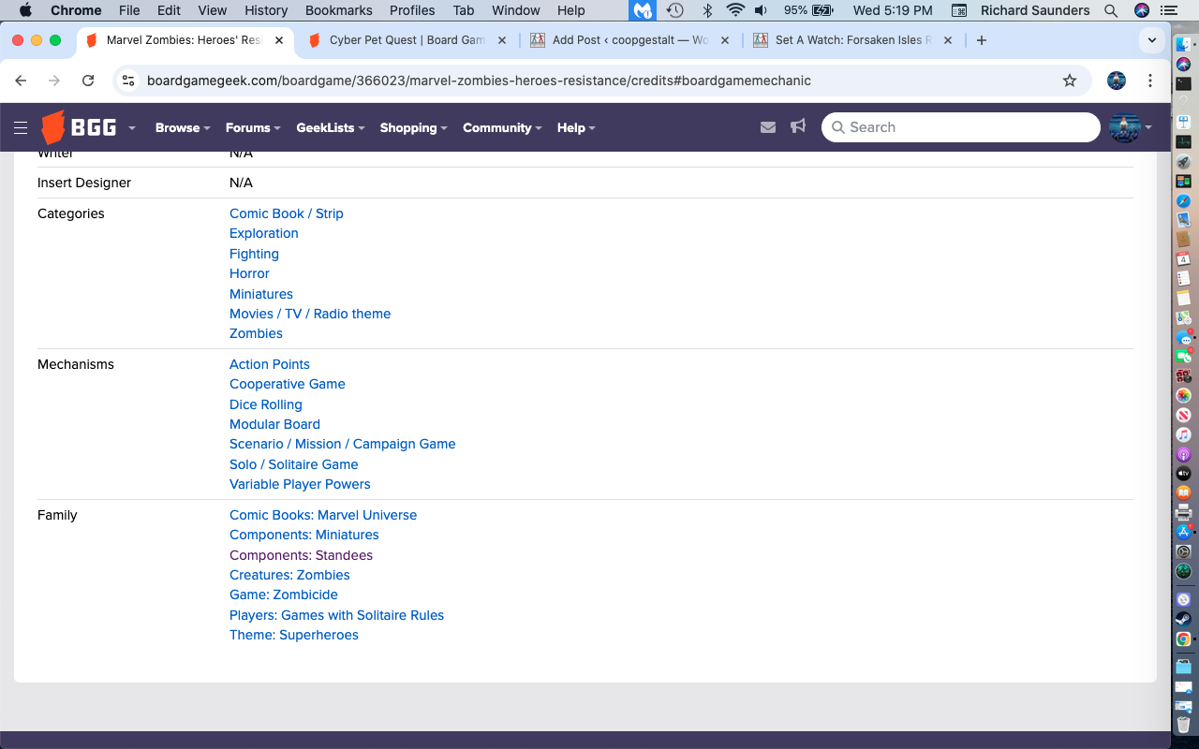Open Chrome three-dot menu
Screen dimensions: 1199x749
[1150, 81]
